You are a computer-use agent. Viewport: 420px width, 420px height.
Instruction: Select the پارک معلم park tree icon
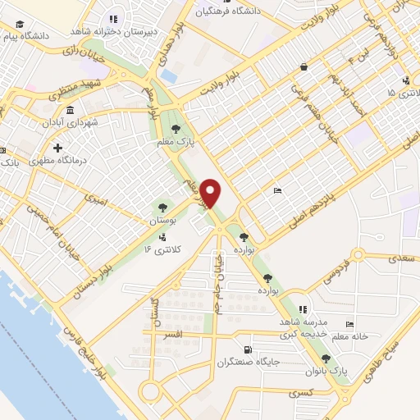tap(176, 129)
